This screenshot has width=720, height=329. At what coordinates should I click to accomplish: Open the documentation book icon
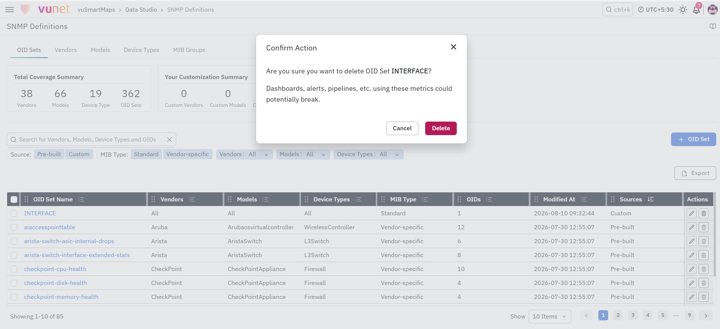point(712,26)
